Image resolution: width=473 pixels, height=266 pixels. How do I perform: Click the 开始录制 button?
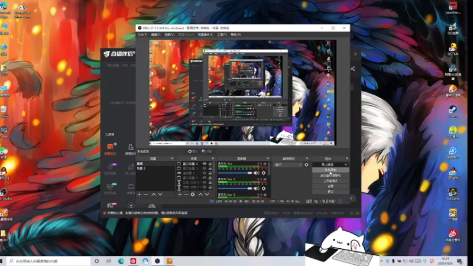coord(331,170)
